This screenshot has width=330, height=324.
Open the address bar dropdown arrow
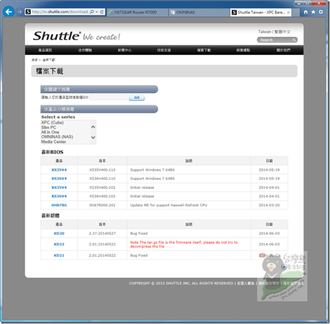tap(97, 12)
